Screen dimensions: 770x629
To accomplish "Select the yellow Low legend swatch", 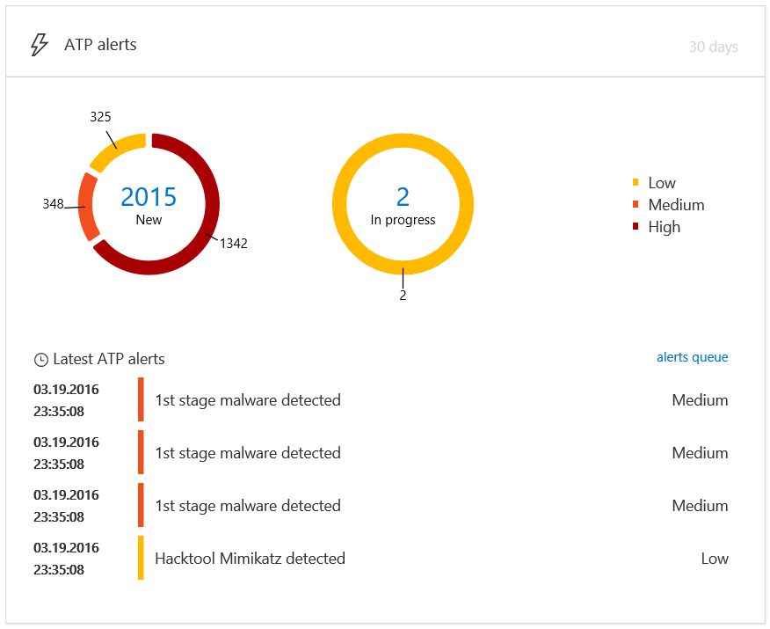I will (636, 183).
